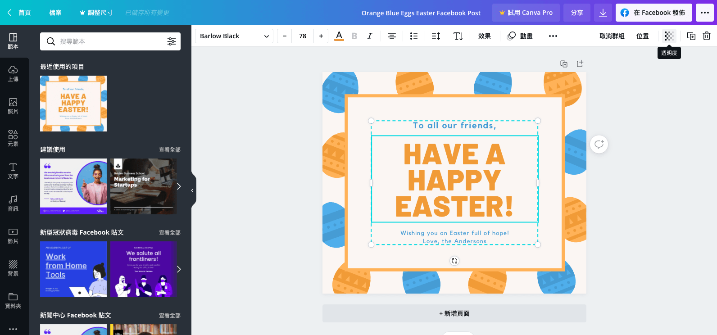The height and width of the screenshot is (335, 717).
Task: Open the 透明度 transparency control
Action: pyautogui.click(x=669, y=36)
